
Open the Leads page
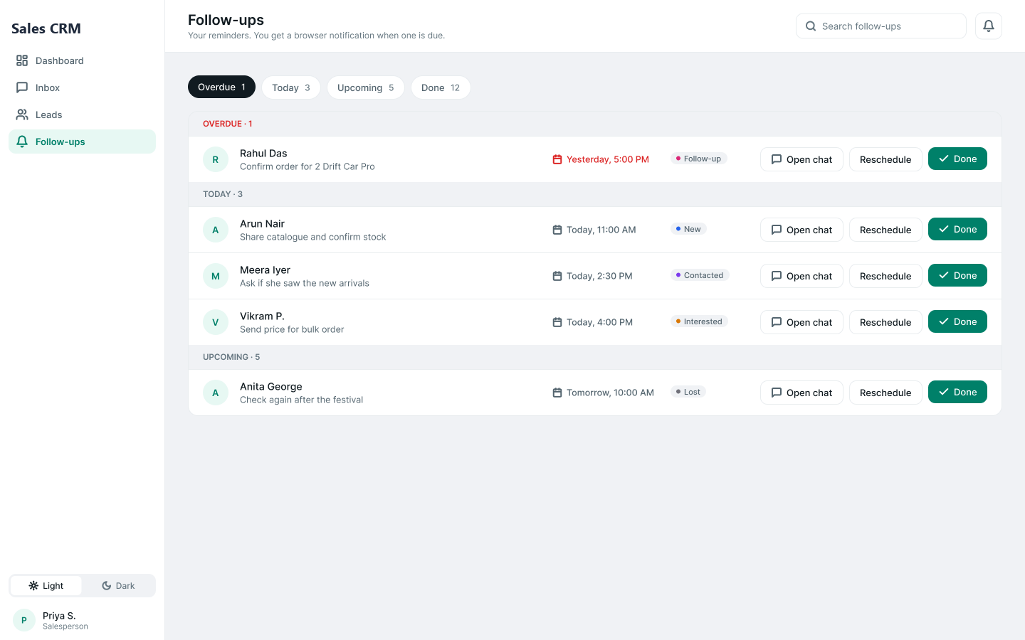(x=82, y=114)
